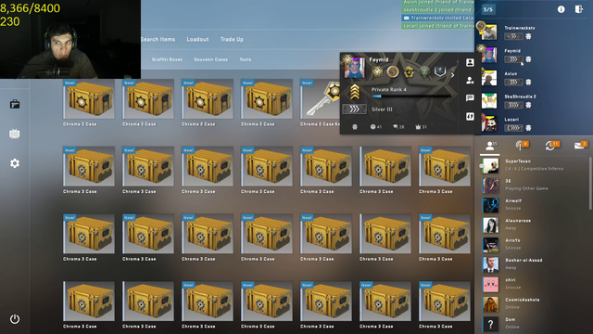Open the broadcast tab with badge 4

[x=522, y=145]
